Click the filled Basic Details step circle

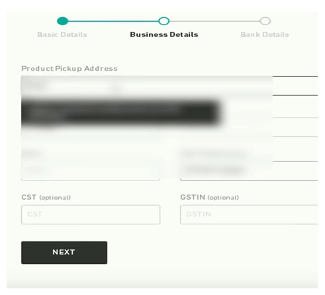coord(62,21)
